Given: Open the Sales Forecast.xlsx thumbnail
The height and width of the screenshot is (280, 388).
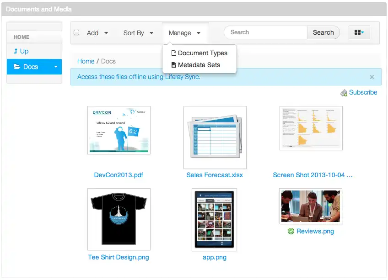Looking at the screenshot, I should 215,137.
